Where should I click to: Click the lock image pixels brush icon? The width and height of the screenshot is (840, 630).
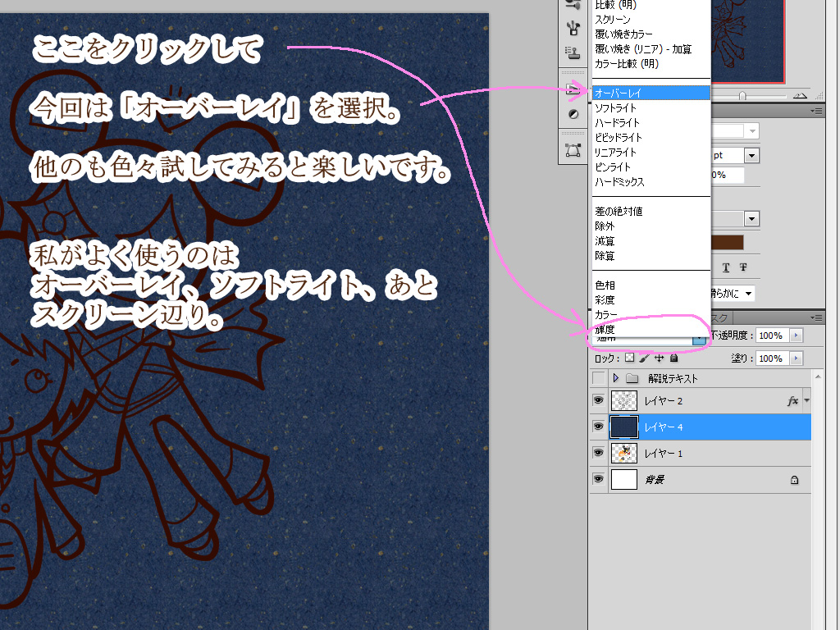pyautogui.click(x=644, y=358)
